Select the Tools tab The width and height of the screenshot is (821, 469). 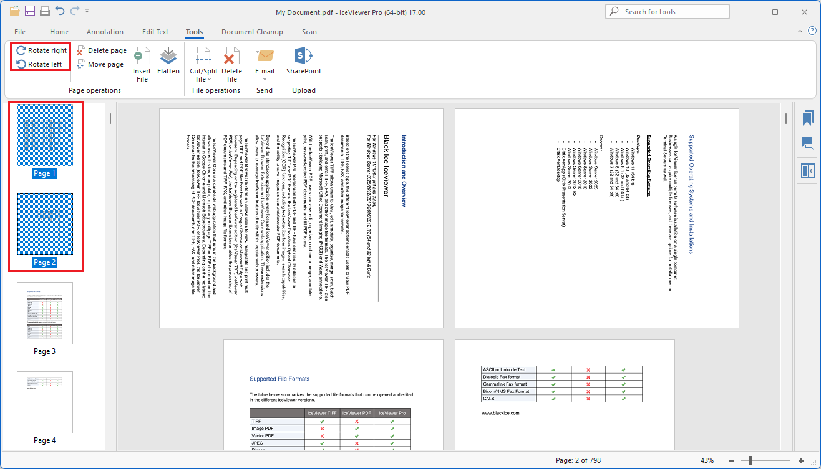click(194, 32)
